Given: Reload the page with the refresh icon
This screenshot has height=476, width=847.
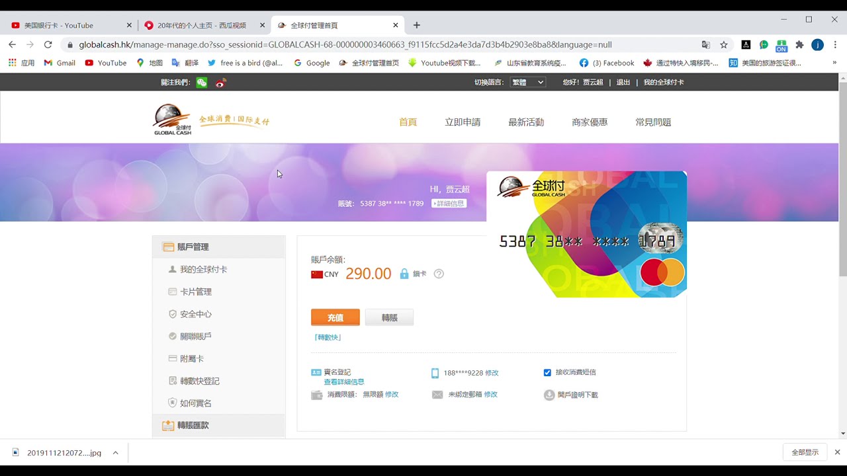Looking at the screenshot, I should [x=48, y=44].
